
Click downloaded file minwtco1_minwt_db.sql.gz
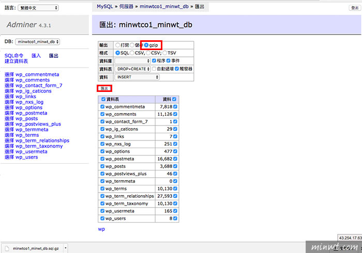[x=36, y=248]
